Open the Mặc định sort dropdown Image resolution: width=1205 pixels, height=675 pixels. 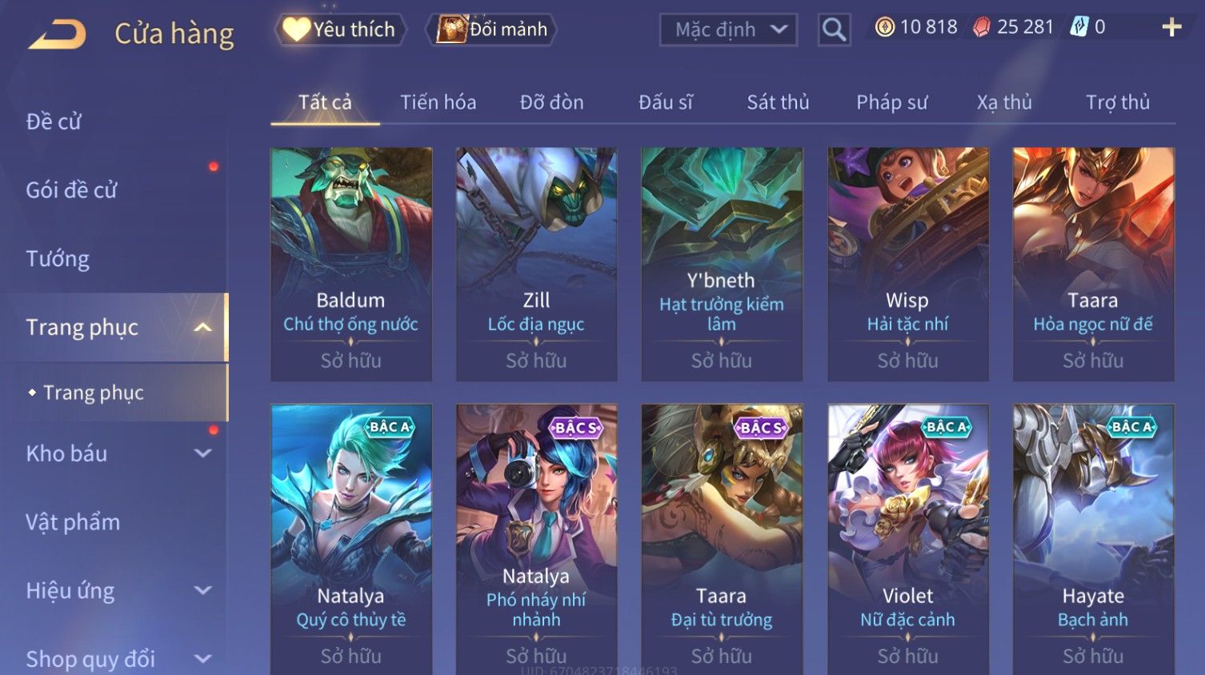728,30
